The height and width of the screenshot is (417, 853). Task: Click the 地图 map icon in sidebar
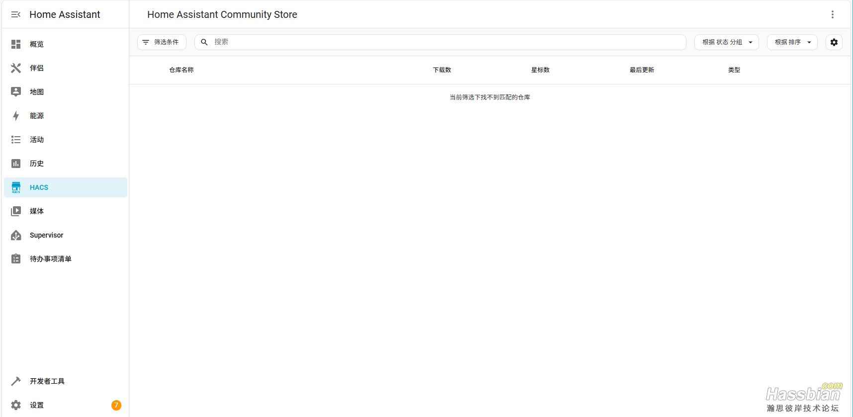click(16, 92)
